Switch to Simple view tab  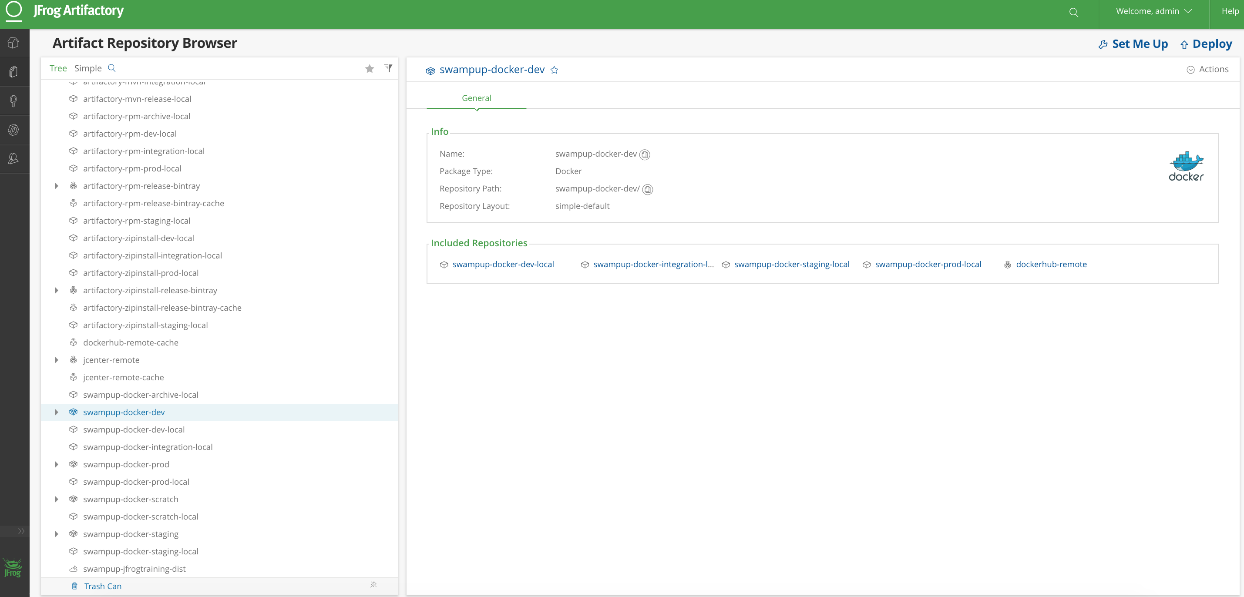tap(88, 68)
